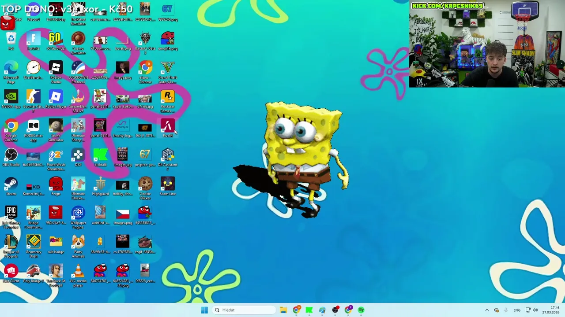Open the network status tray icon
The width and height of the screenshot is (565, 317).
click(x=528, y=310)
